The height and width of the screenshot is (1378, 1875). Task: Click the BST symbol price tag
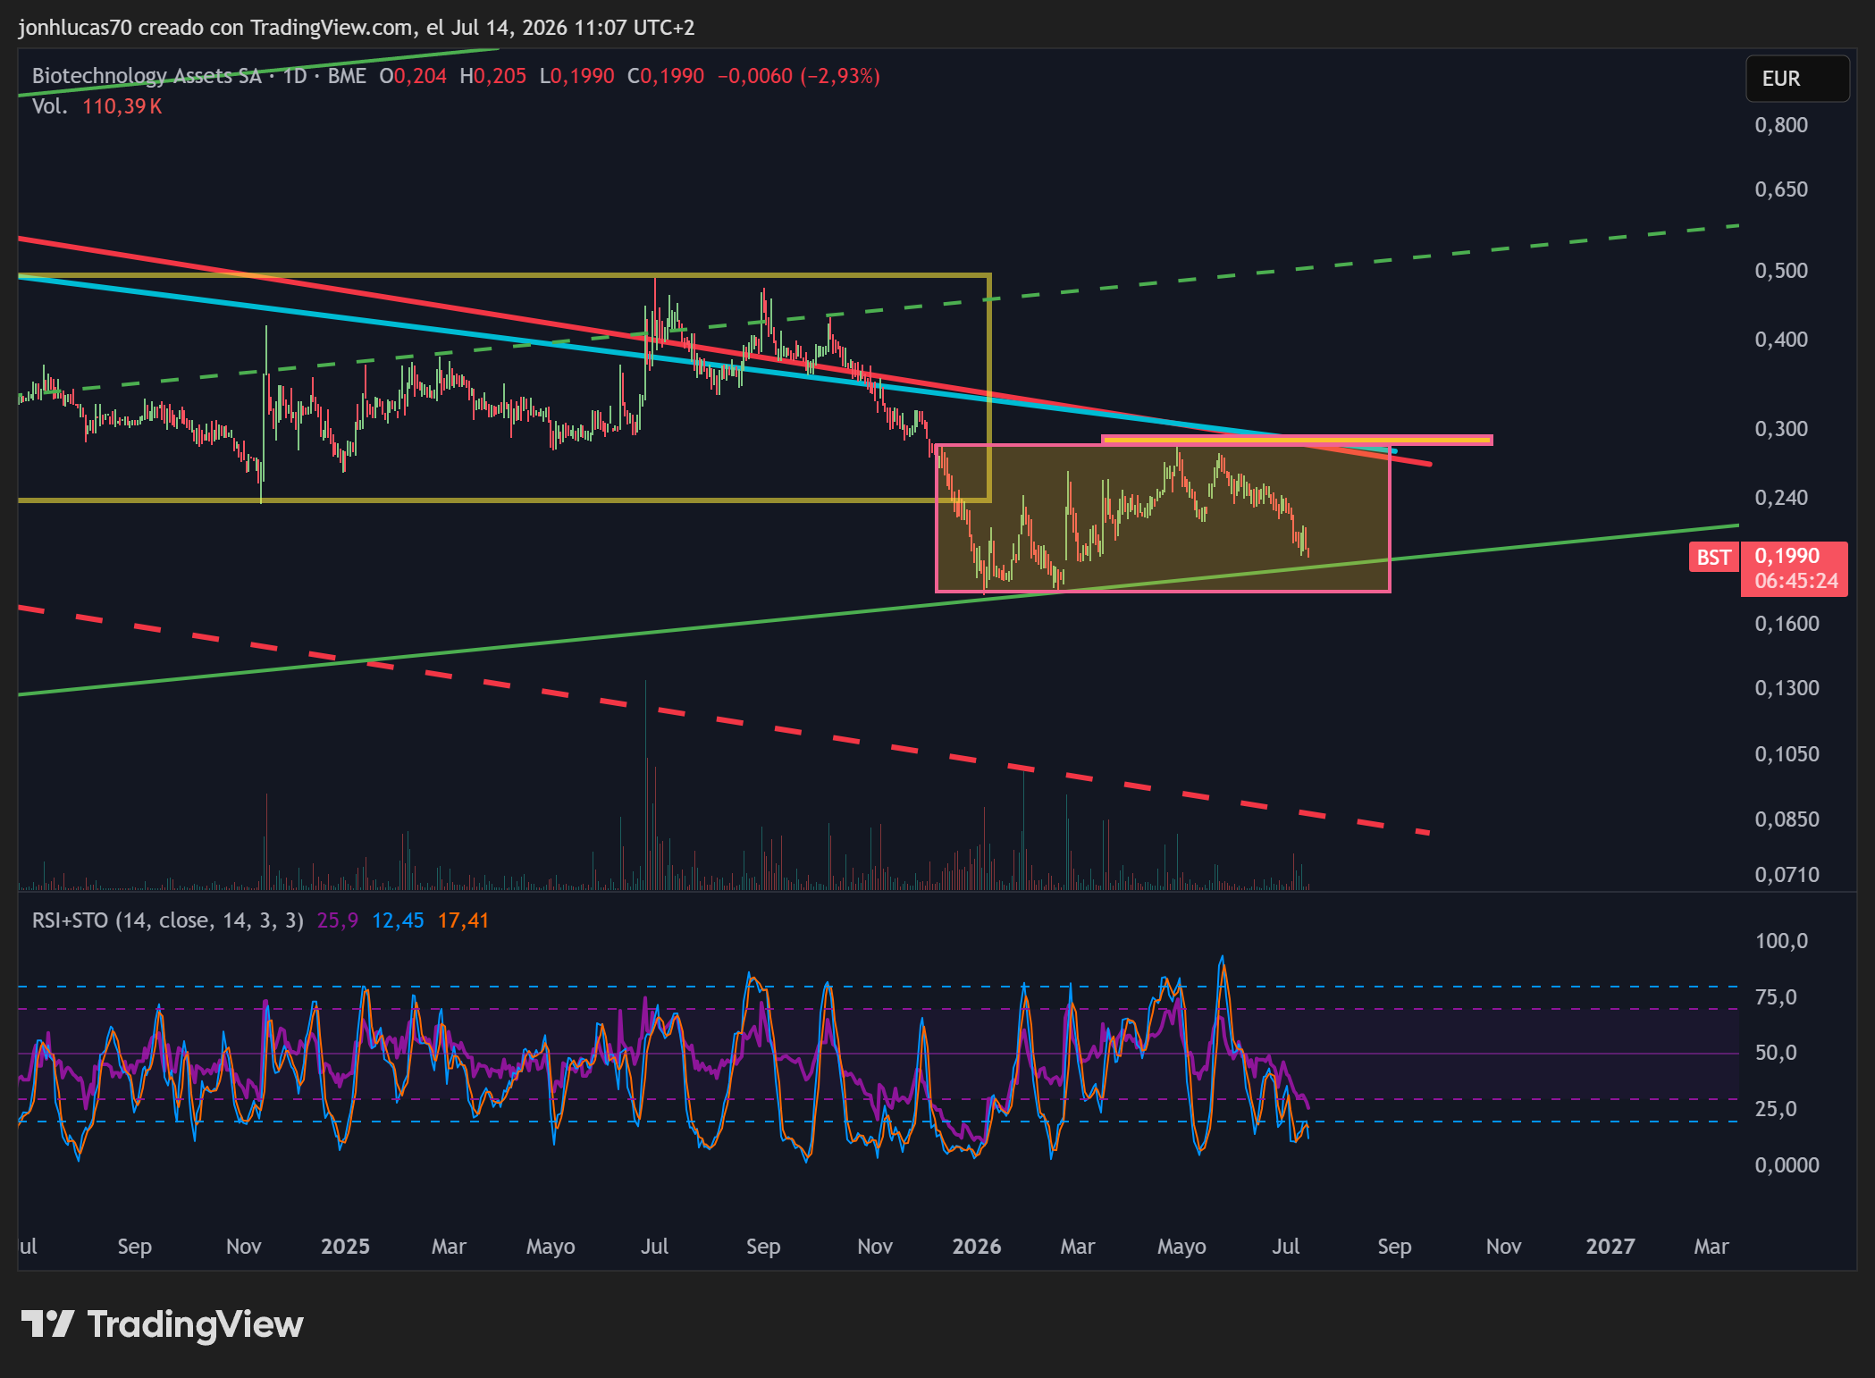(1713, 558)
